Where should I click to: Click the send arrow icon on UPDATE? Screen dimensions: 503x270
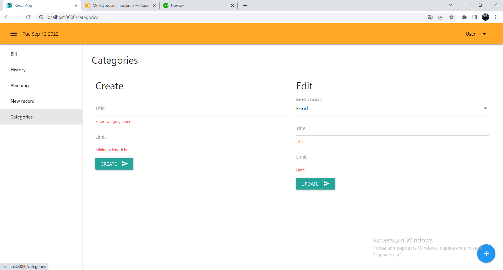click(326, 183)
